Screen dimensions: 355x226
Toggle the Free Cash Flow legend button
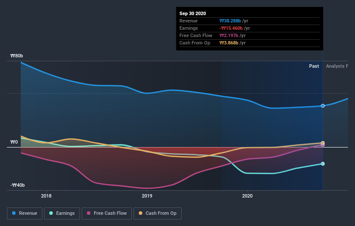click(107, 213)
